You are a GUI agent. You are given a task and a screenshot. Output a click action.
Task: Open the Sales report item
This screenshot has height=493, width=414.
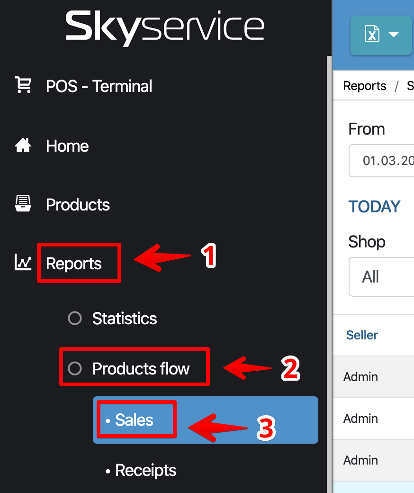[x=135, y=420]
